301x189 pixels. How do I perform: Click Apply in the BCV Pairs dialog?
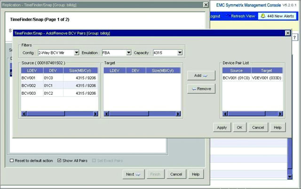[222, 128]
